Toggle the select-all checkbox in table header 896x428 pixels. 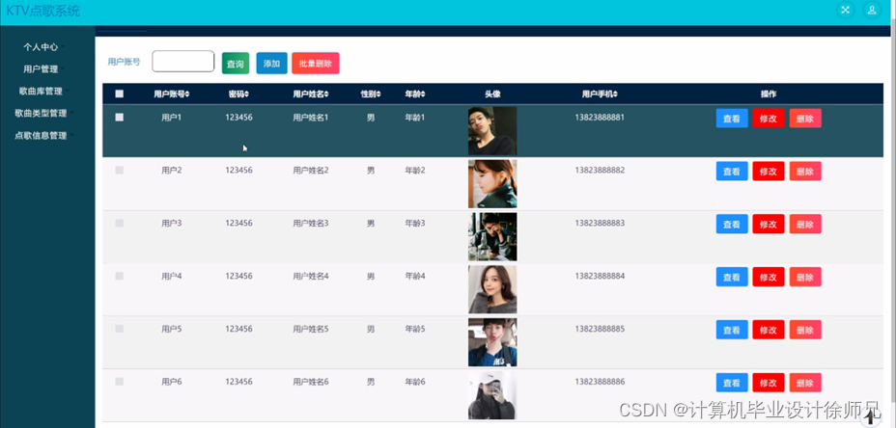pos(120,94)
